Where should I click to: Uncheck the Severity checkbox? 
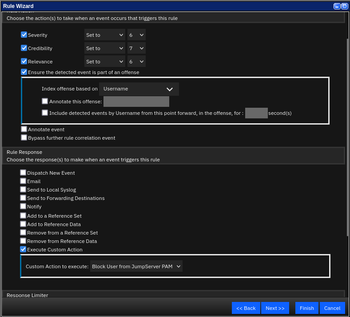coord(24,35)
